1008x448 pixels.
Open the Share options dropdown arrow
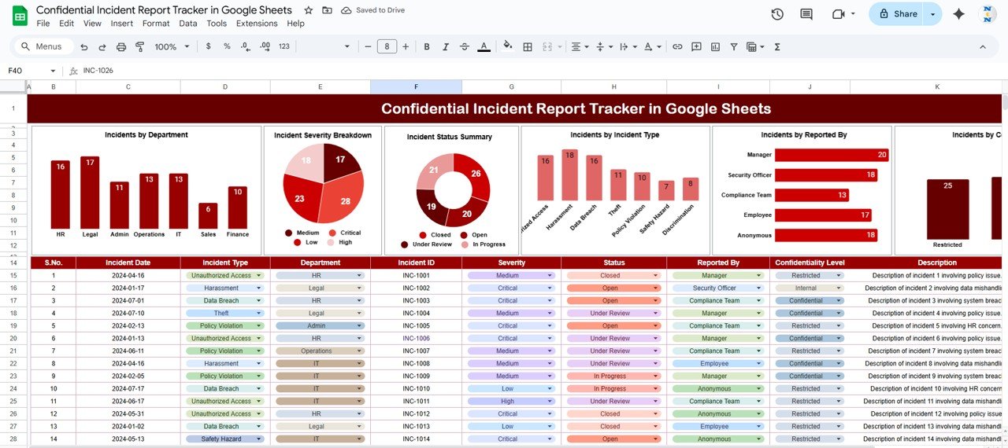(933, 14)
